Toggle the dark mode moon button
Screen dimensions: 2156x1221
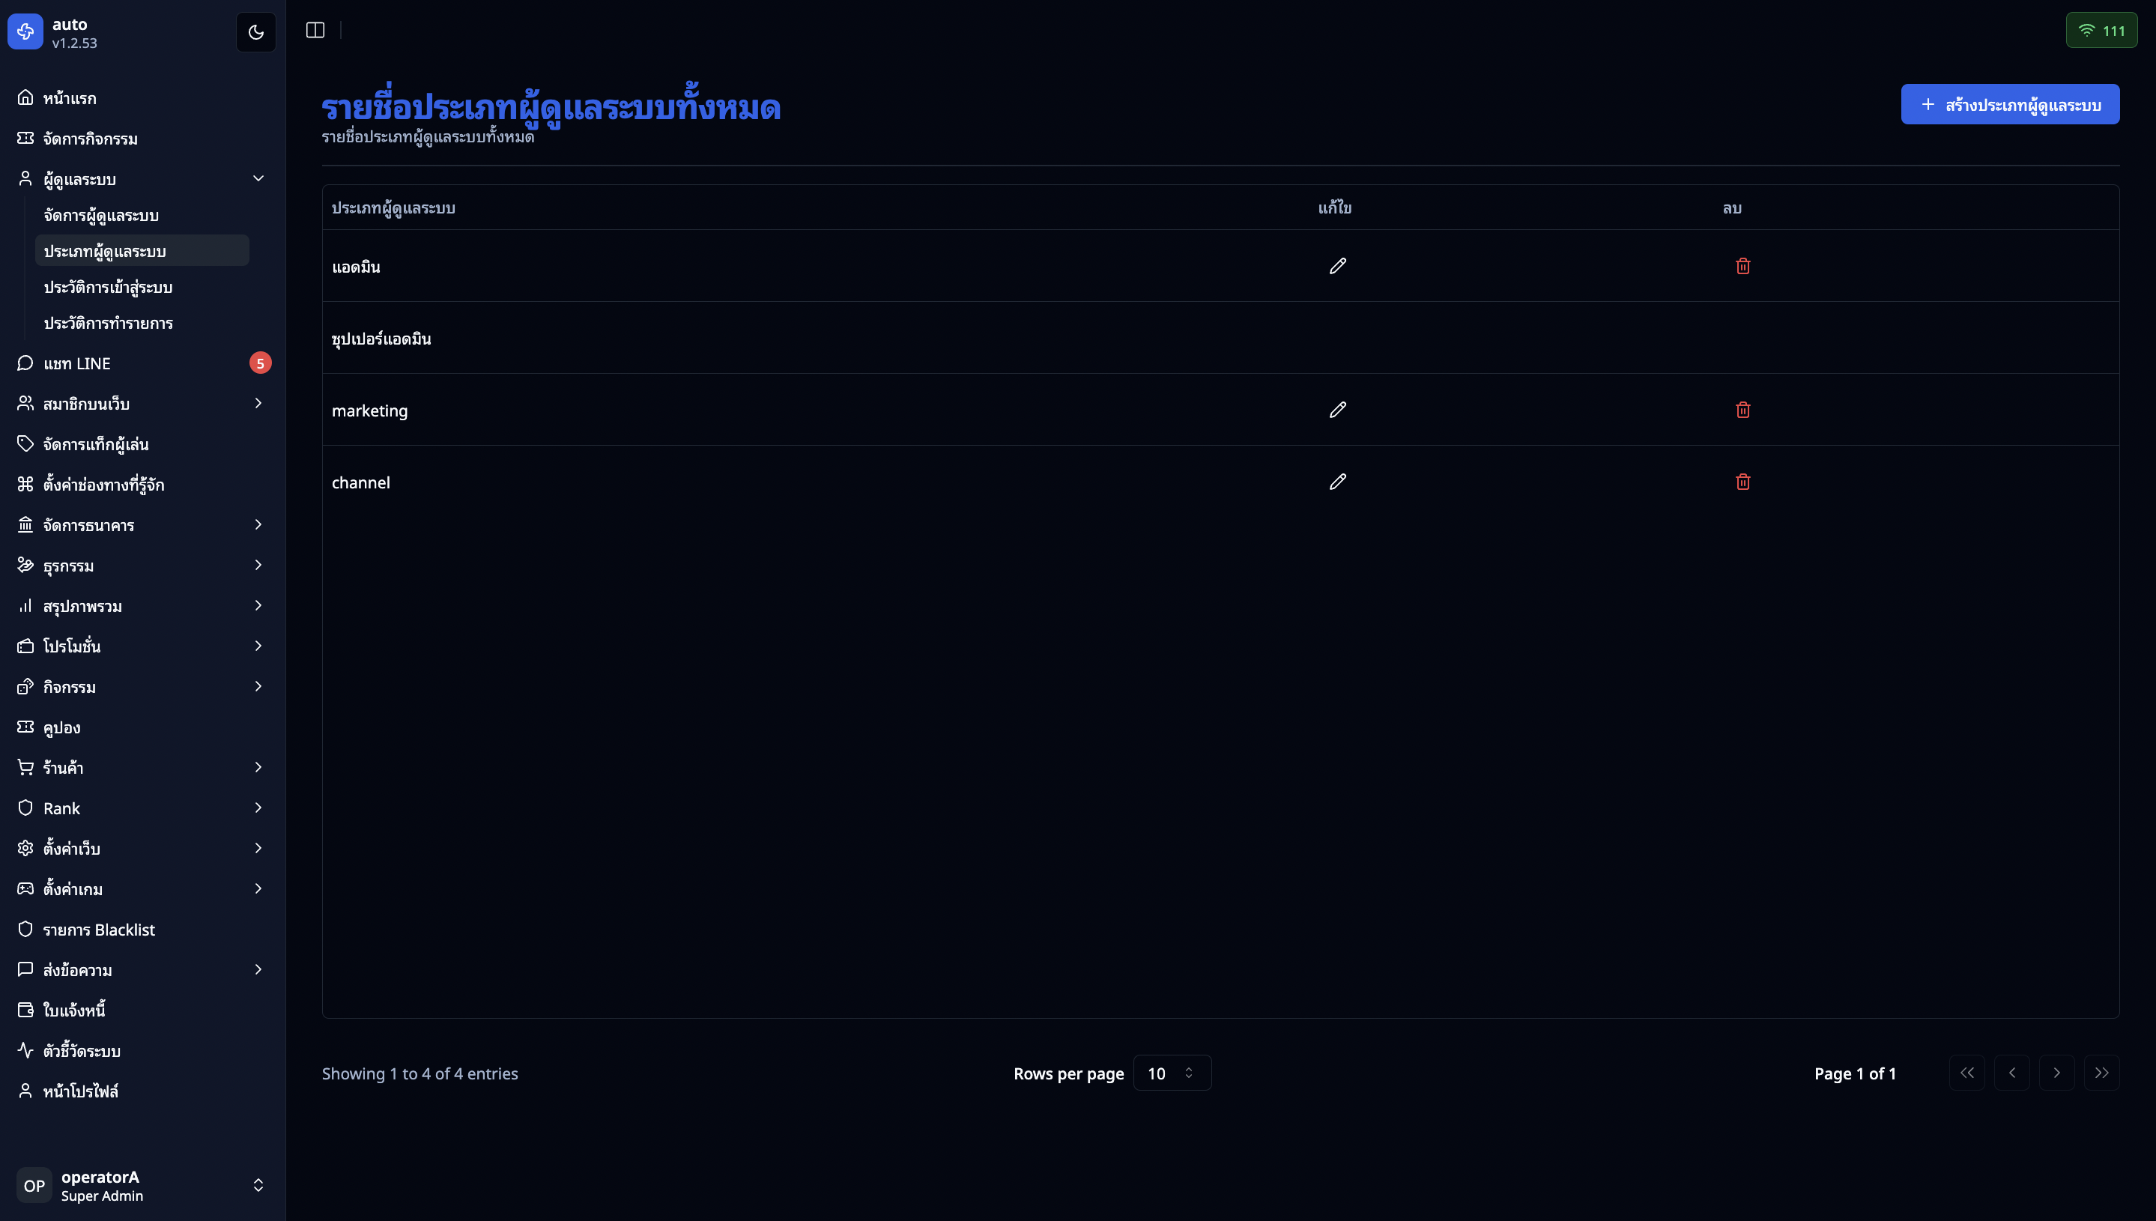point(255,32)
